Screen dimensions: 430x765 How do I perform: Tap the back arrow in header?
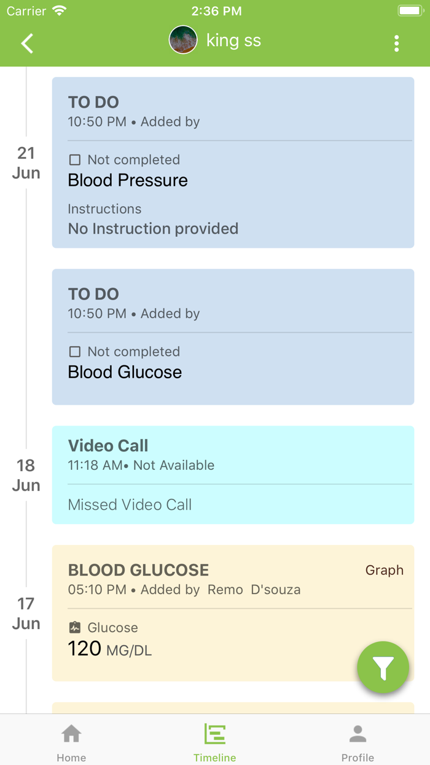coord(27,43)
